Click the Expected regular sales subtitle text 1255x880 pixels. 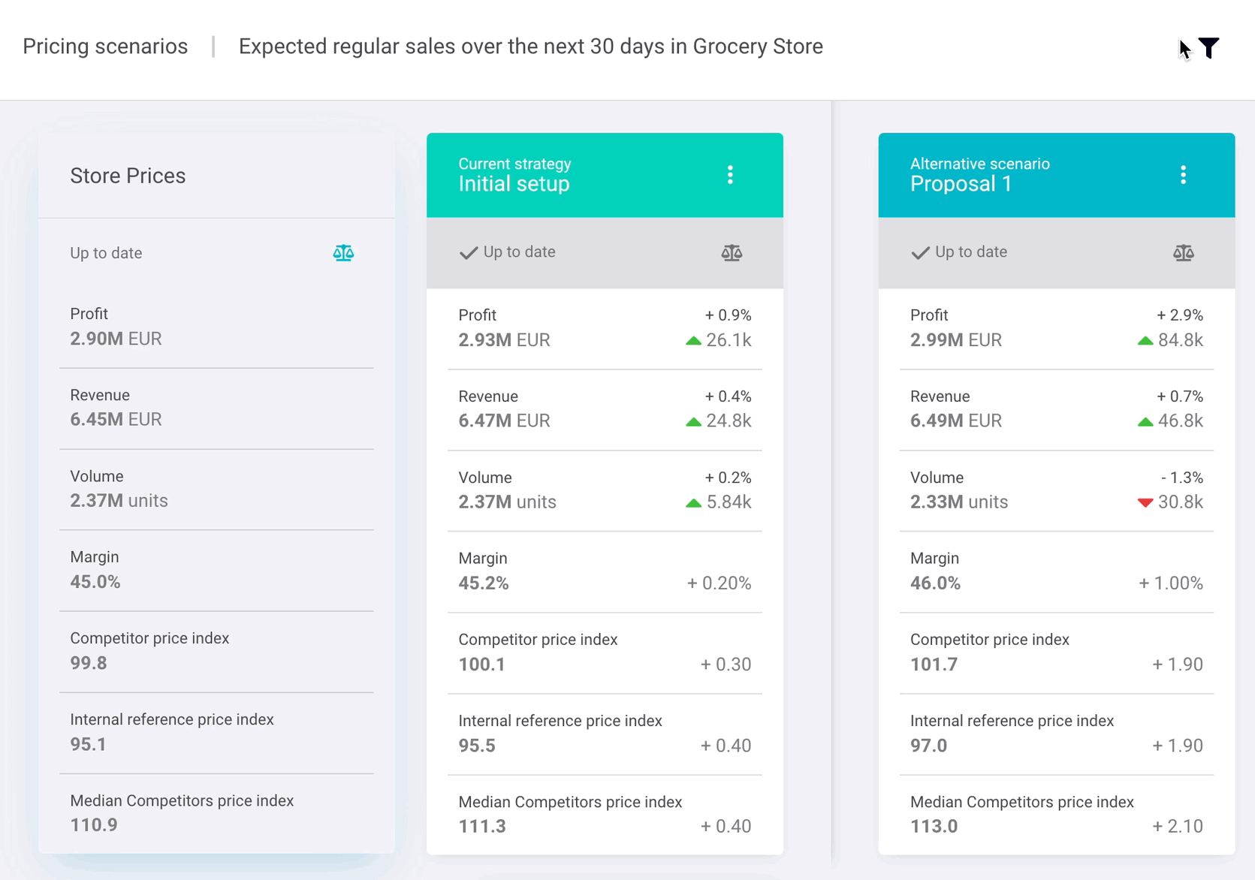click(x=531, y=47)
